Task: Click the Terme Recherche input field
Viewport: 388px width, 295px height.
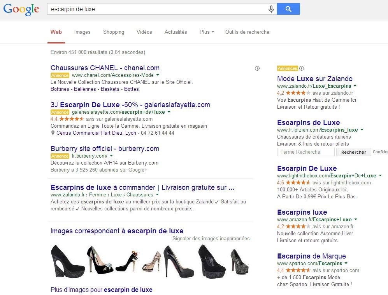Action: [x=306, y=152]
